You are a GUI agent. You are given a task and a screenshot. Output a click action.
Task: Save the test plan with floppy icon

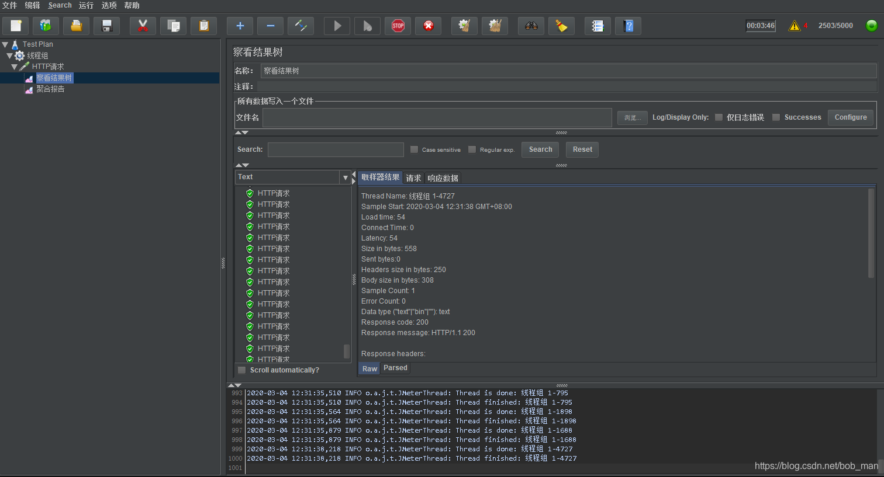click(x=106, y=26)
